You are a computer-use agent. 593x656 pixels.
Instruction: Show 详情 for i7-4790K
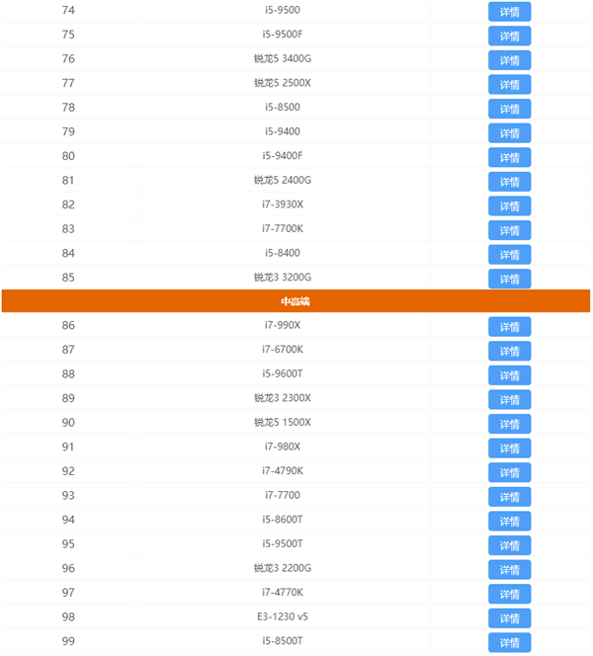point(509,472)
